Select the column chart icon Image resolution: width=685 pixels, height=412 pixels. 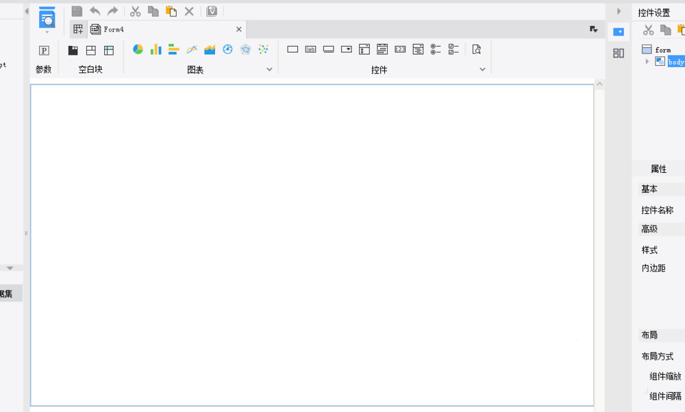pos(155,49)
